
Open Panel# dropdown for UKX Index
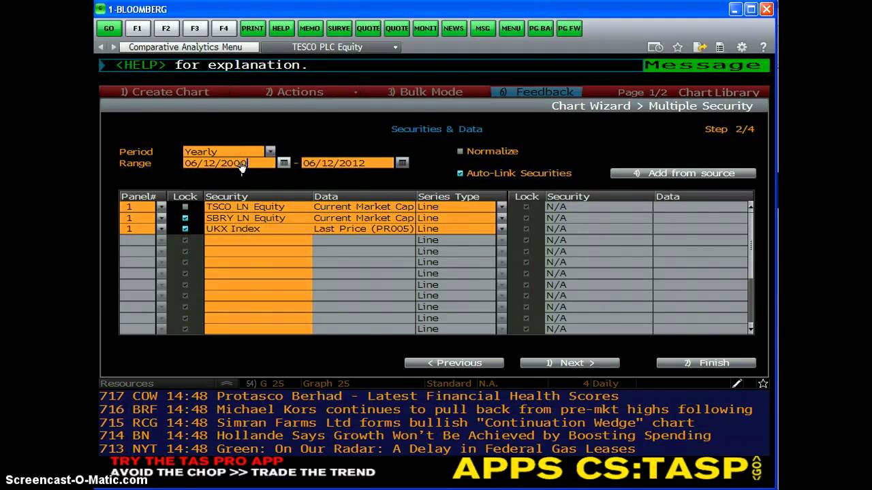click(161, 229)
